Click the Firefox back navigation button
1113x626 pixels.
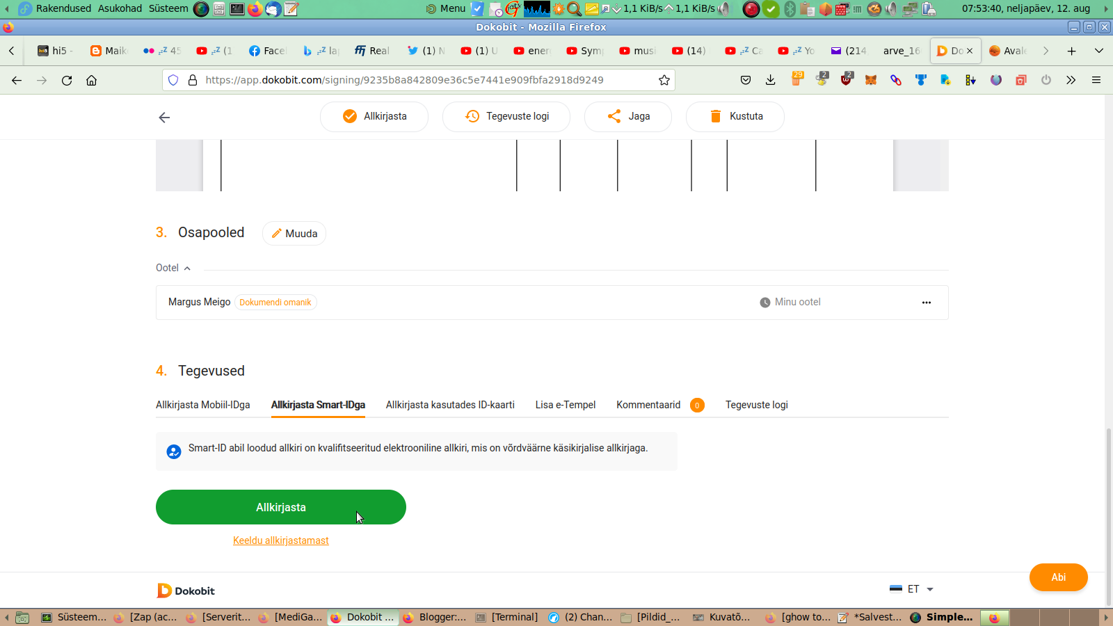pos(17,80)
